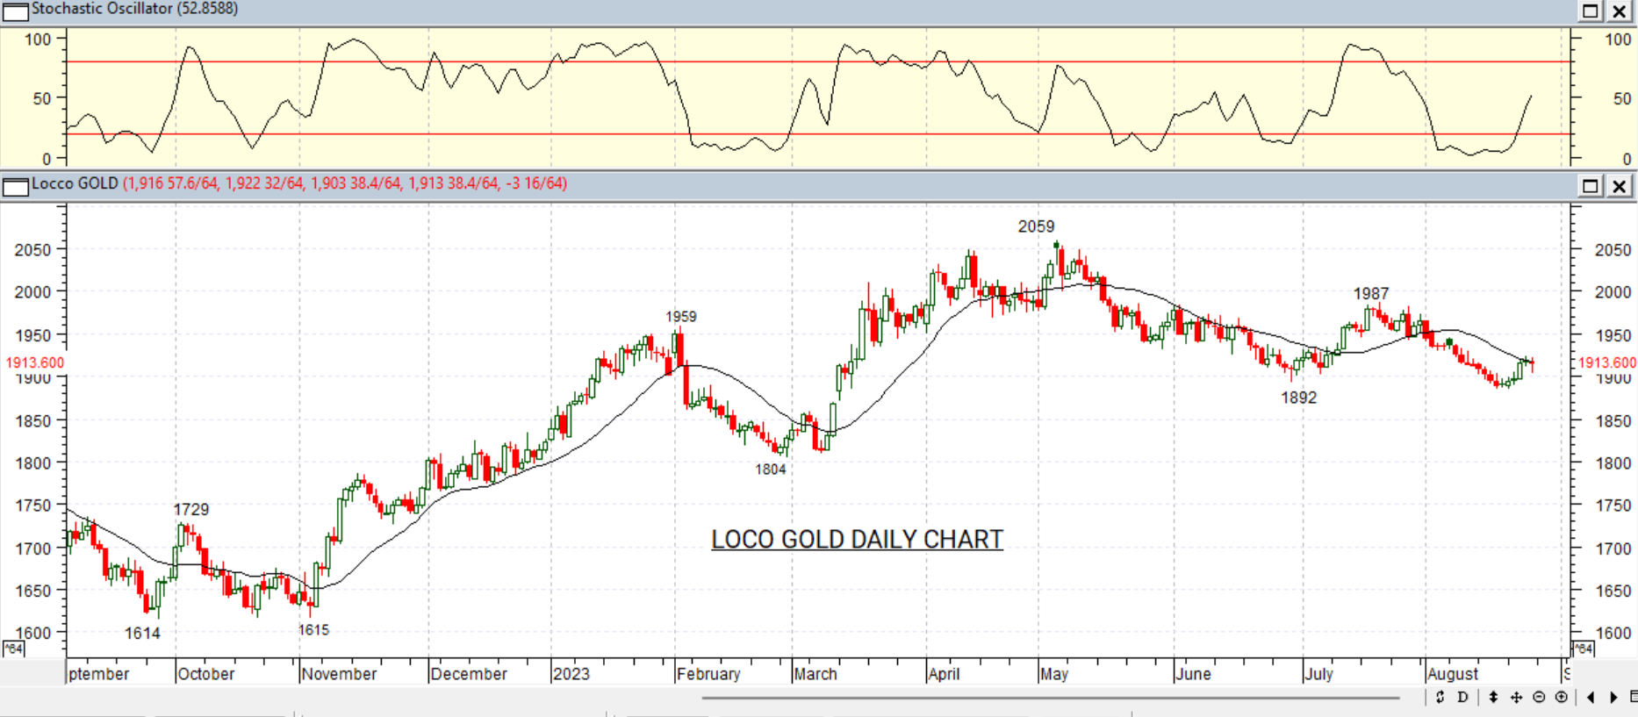
Task: Zoom in with the plus magnifier icon
Action: pyautogui.click(x=1562, y=697)
